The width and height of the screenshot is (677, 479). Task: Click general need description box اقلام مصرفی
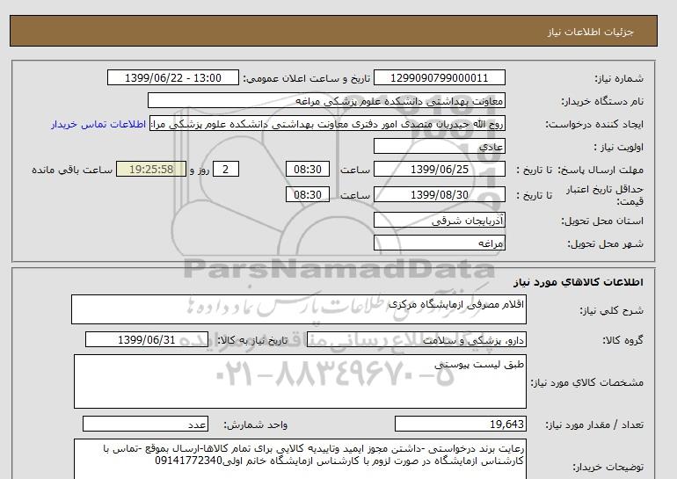pos(299,309)
